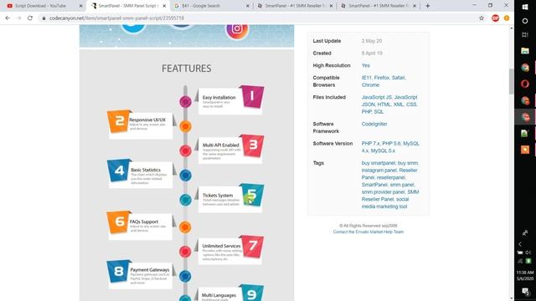View site info via the padlock icon
The image size is (536, 301).
44,18
